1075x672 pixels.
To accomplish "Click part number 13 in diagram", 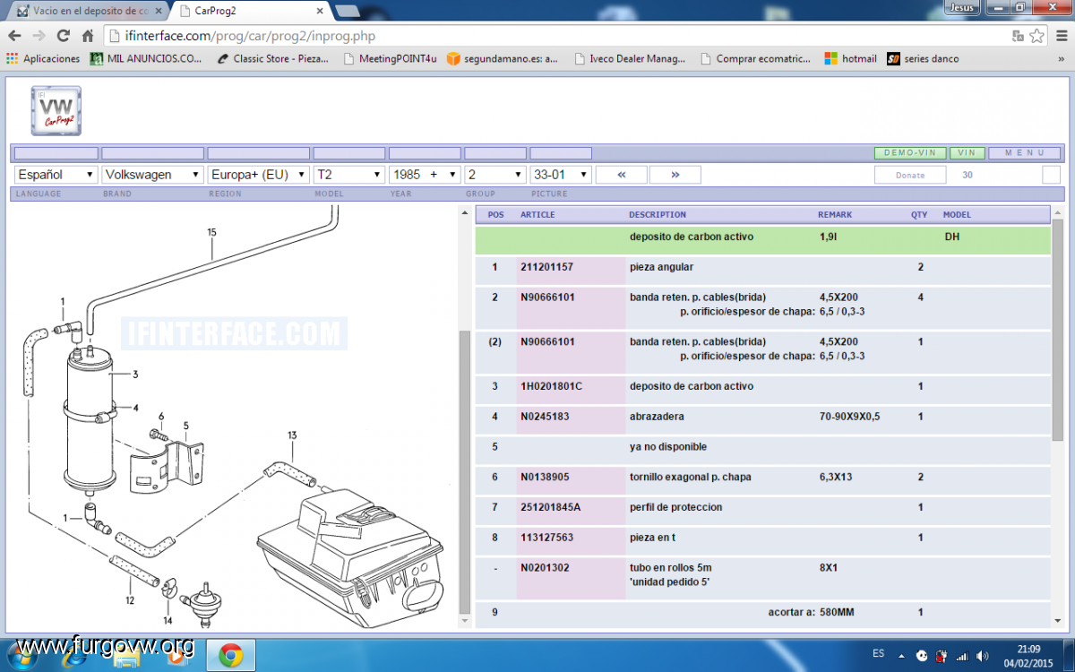I will [x=292, y=435].
